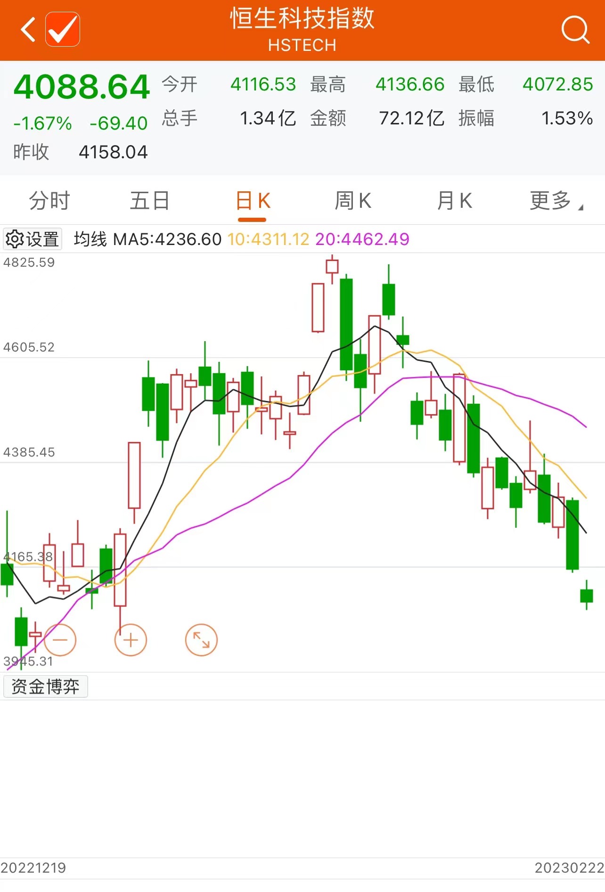Select the 日K tab
The width and height of the screenshot is (605, 892).
(x=253, y=201)
